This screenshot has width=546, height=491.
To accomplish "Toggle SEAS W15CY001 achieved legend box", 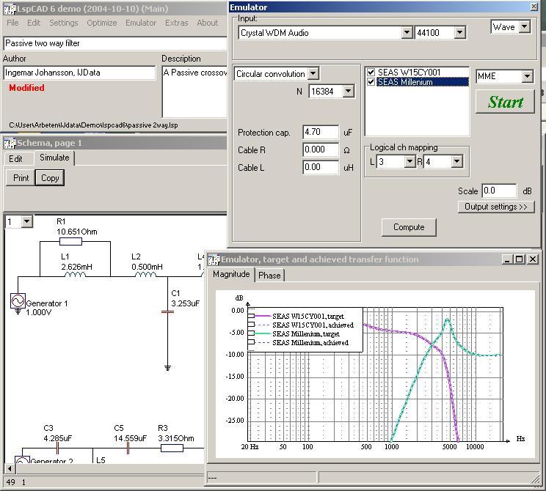I will (x=251, y=325).
